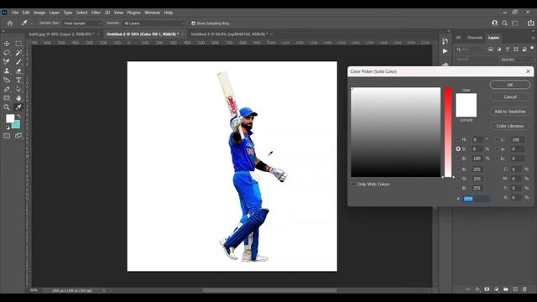
Task: Select the Rectangle shape tool
Action: pyautogui.click(x=7, y=98)
